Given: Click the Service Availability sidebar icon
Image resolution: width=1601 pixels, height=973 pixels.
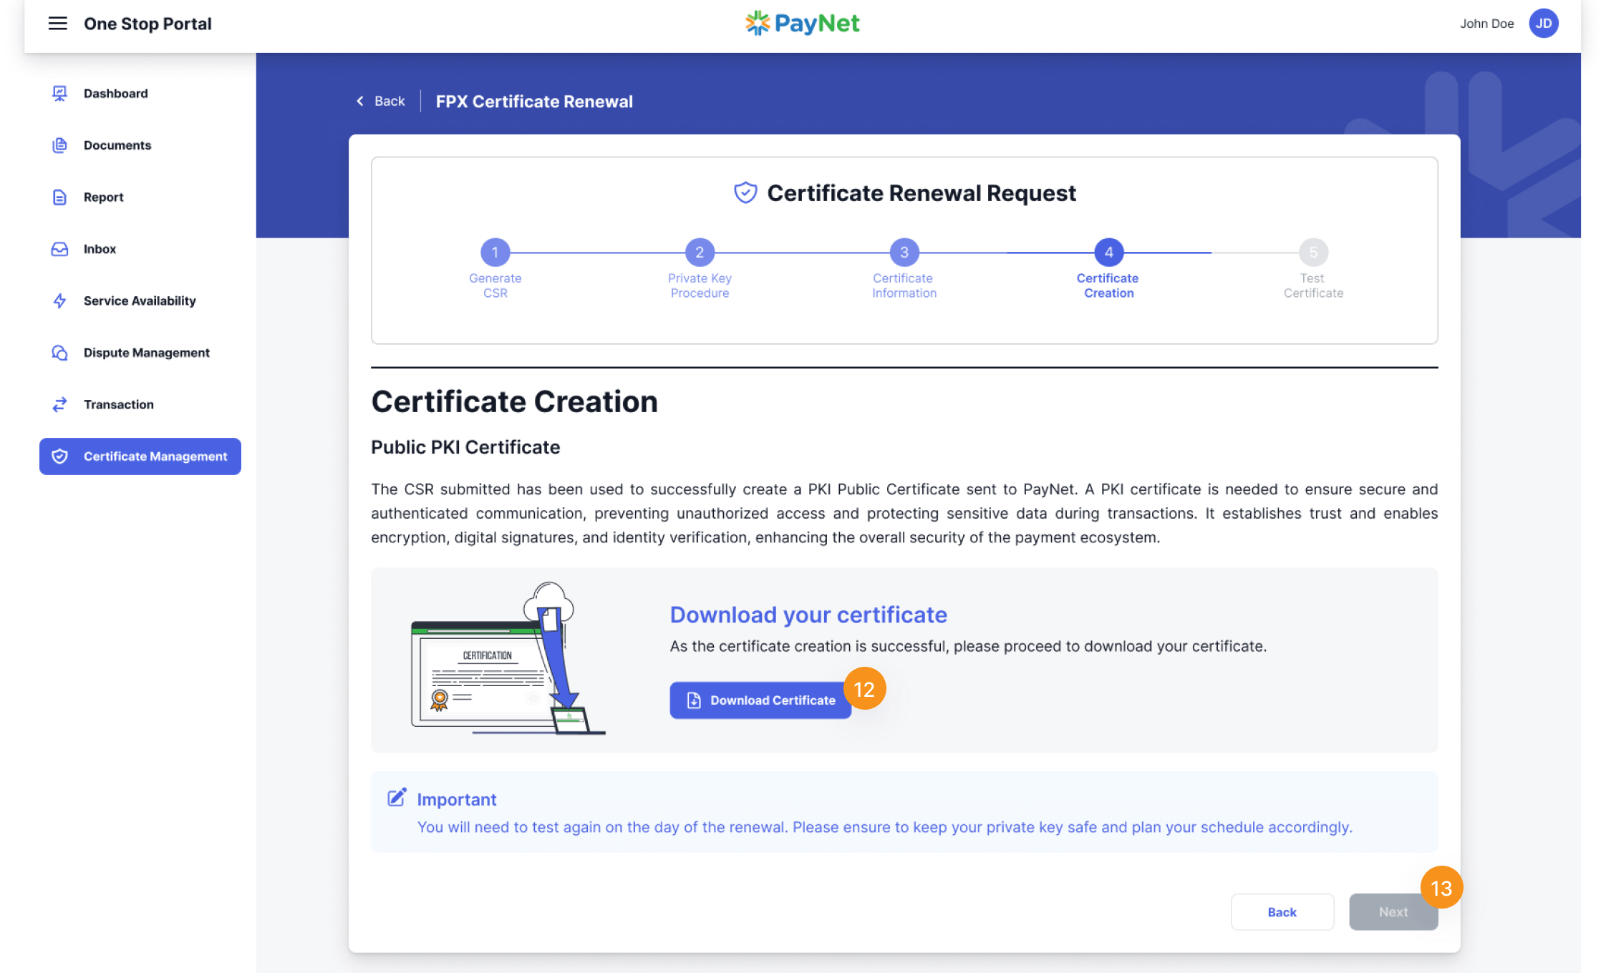Looking at the screenshot, I should point(61,300).
